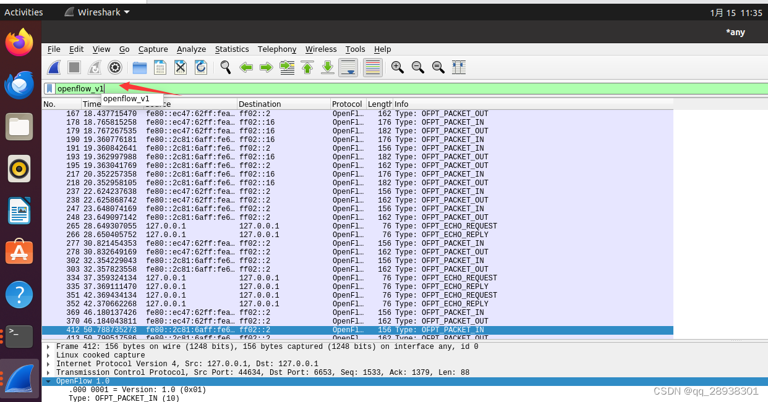Image resolution: width=768 pixels, height=402 pixels.
Task: Open the Analyze menu
Action: pyautogui.click(x=191, y=49)
